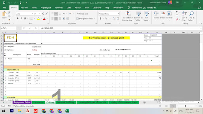Open Adobe Acrobat from taskbar
The height and width of the screenshot is (114, 203).
pos(27,111)
